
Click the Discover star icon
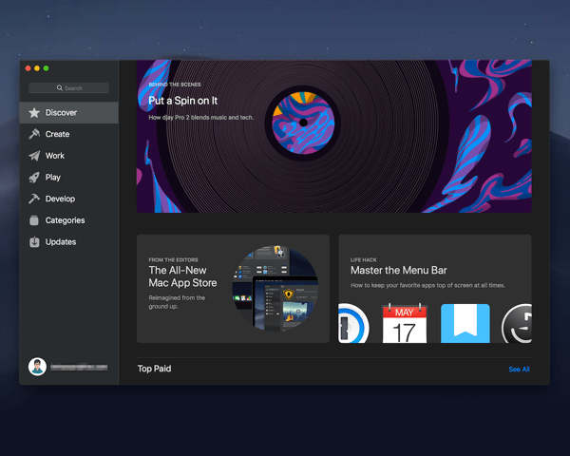[34, 113]
